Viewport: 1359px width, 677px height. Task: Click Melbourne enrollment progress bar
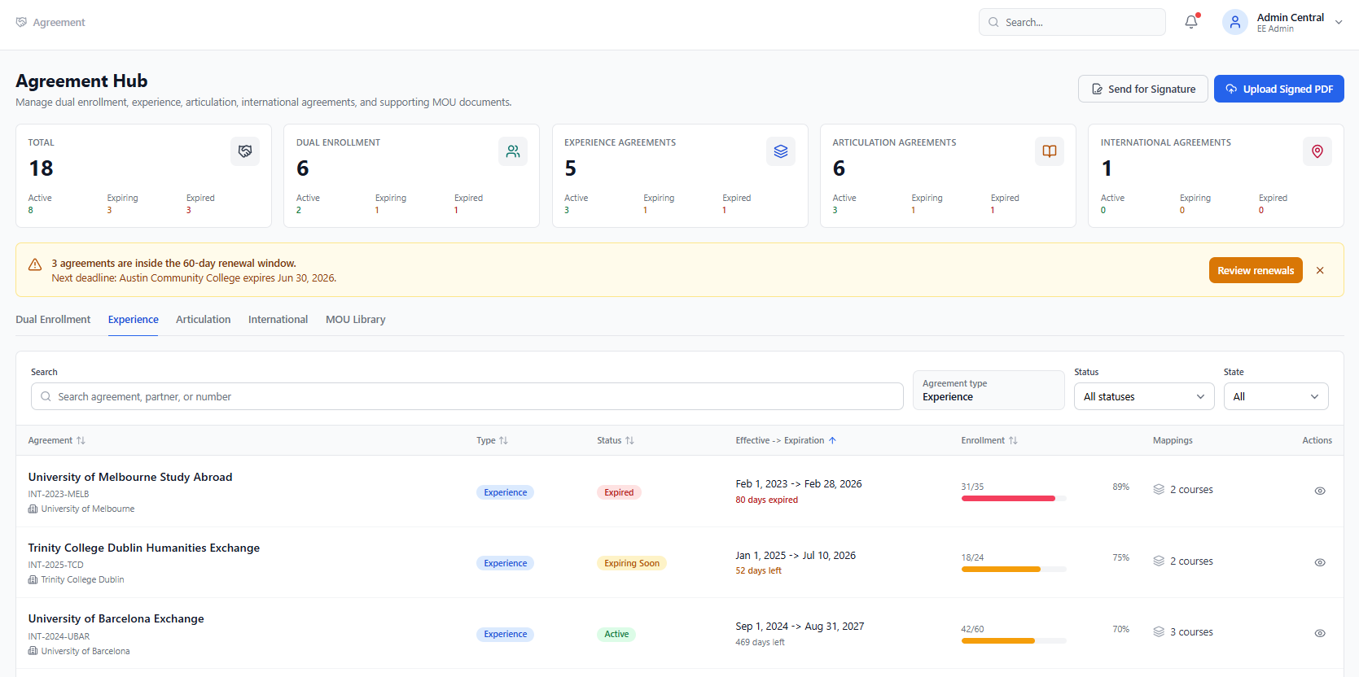tap(1014, 498)
